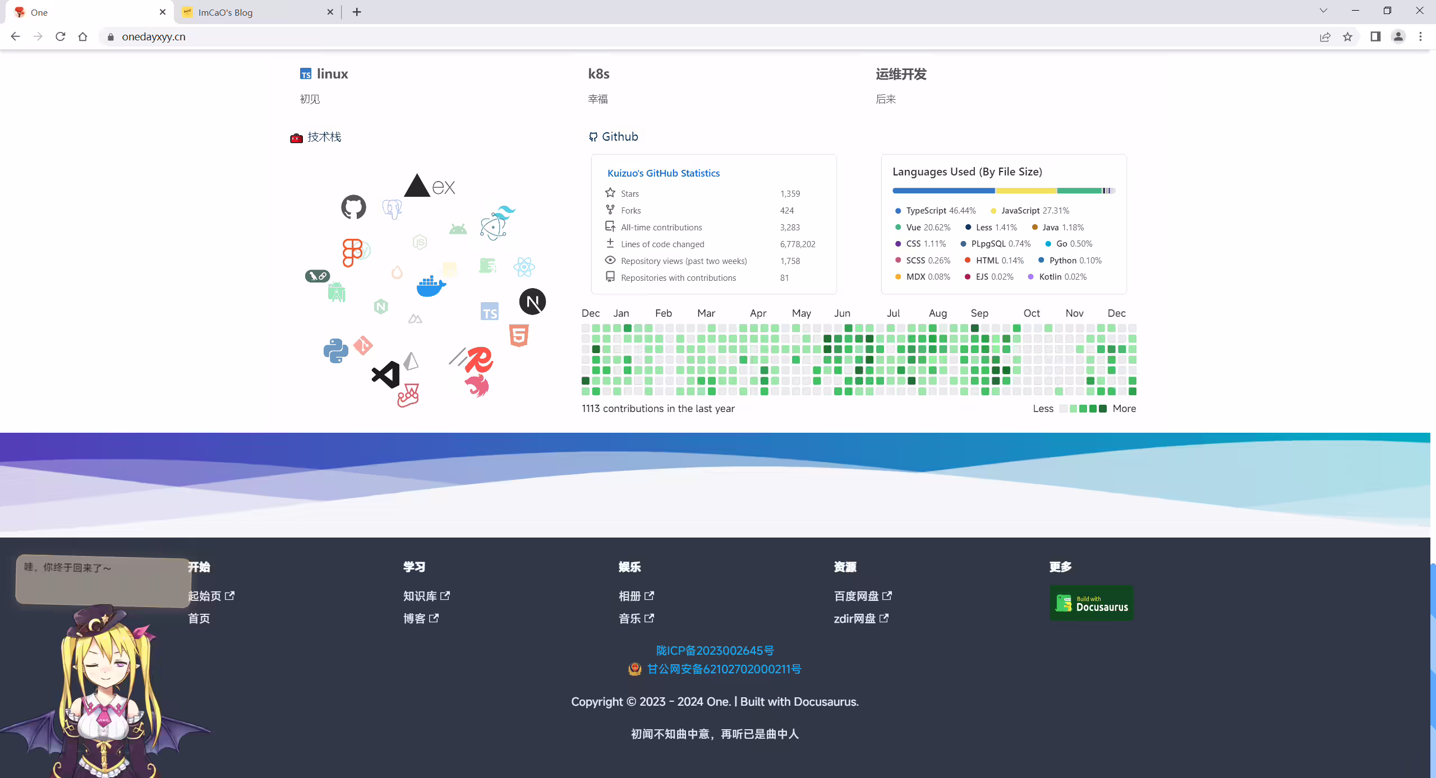This screenshot has width=1436, height=778.
Task: Click the grey Nuxt mountain icon
Action: pyautogui.click(x=415, y=319)
